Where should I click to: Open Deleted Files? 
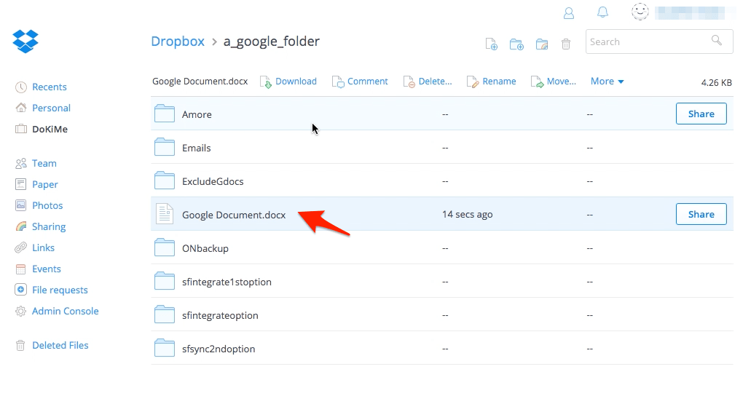(60, 345)
